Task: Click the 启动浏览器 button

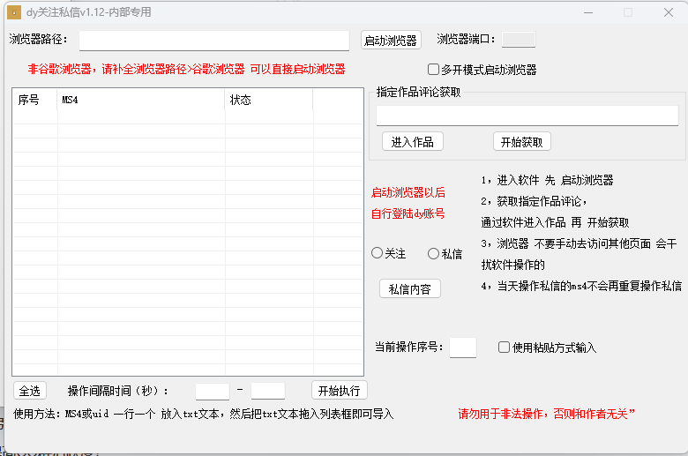Action: pyautogui.click(x=391, y=41)
